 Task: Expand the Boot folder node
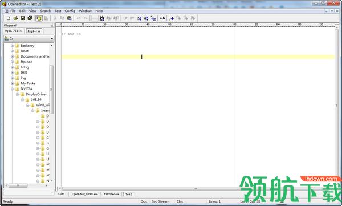(x=13, y=51)
